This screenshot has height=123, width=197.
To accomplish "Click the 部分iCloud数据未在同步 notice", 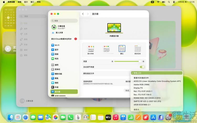I will click(x=64, y=39).
